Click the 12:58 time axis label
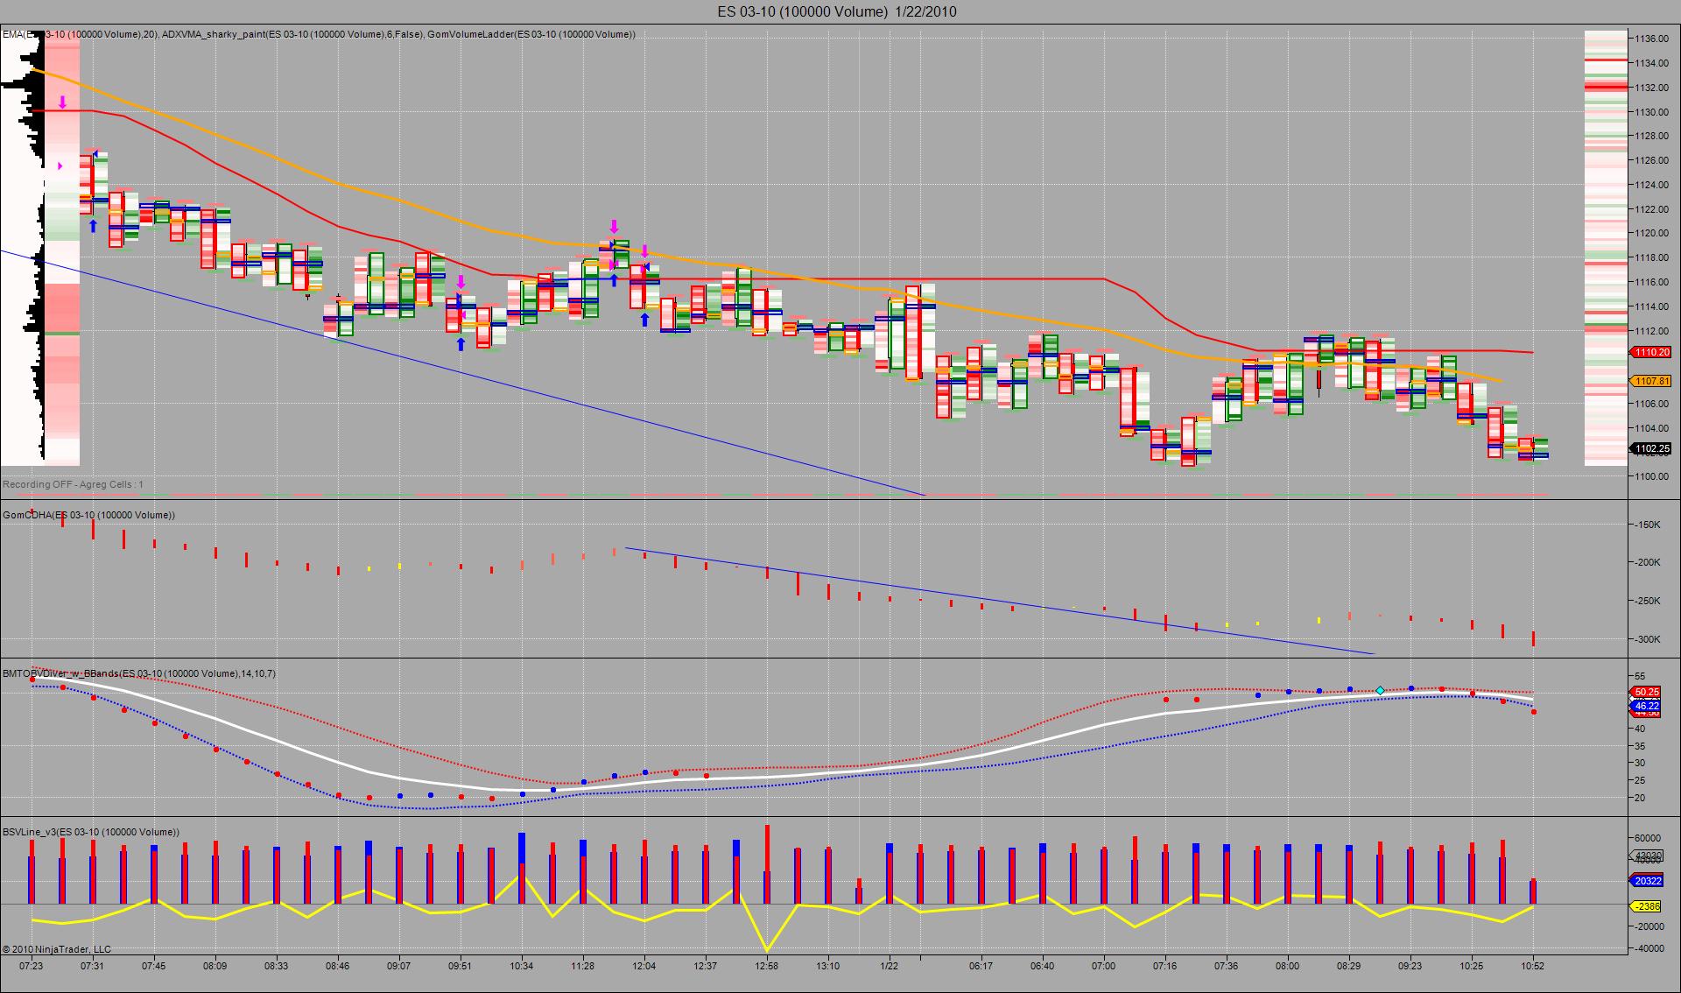1681x993 pixels. (767, 966)
